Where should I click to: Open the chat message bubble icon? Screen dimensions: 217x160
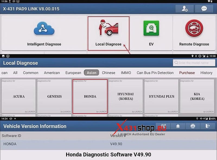click(x=204, y=9)
